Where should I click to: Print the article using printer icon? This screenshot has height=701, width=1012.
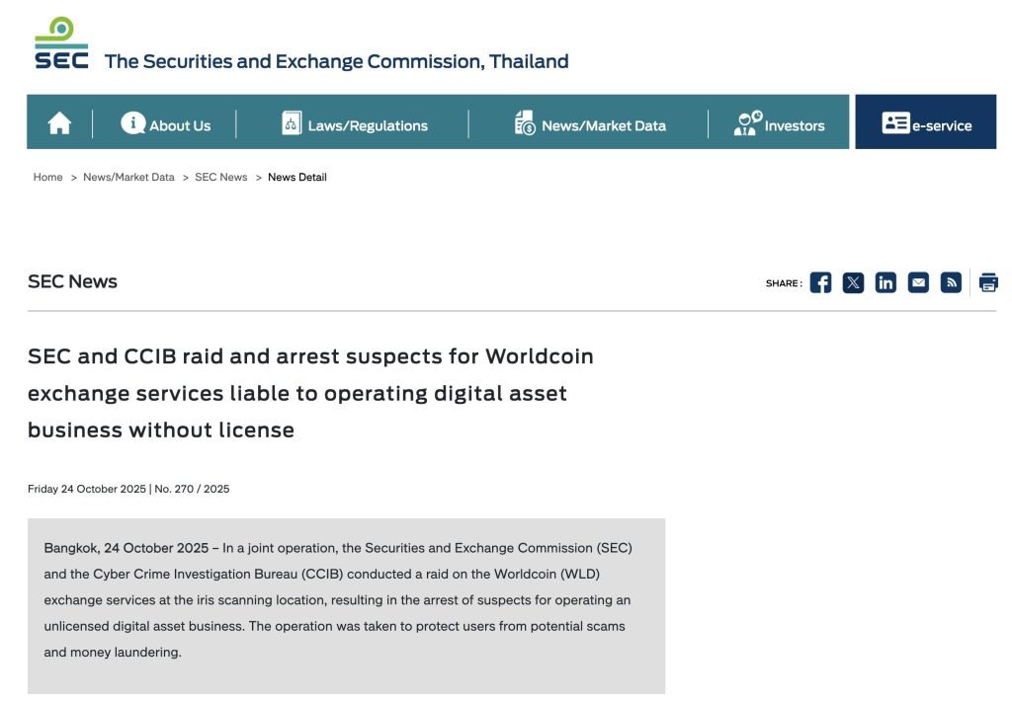coord(988,282)
